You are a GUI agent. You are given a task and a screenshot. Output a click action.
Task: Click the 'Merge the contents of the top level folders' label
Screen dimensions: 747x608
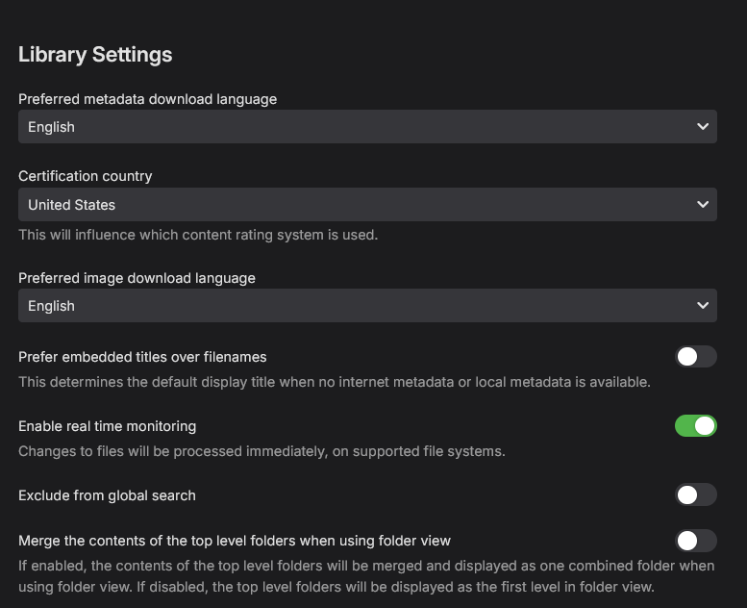pyautogui.click(x=235, y=541)
